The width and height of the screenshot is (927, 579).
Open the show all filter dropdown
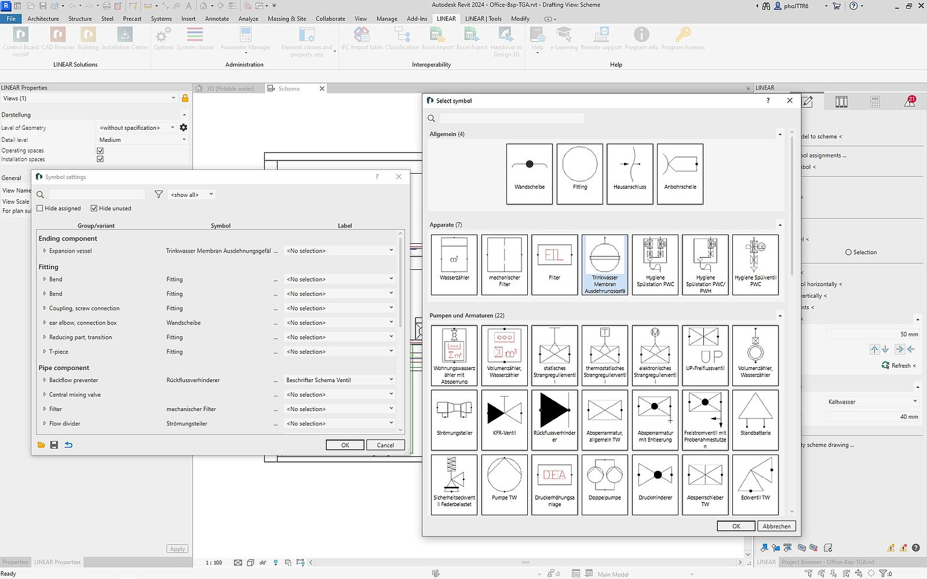tap(192, 195)
